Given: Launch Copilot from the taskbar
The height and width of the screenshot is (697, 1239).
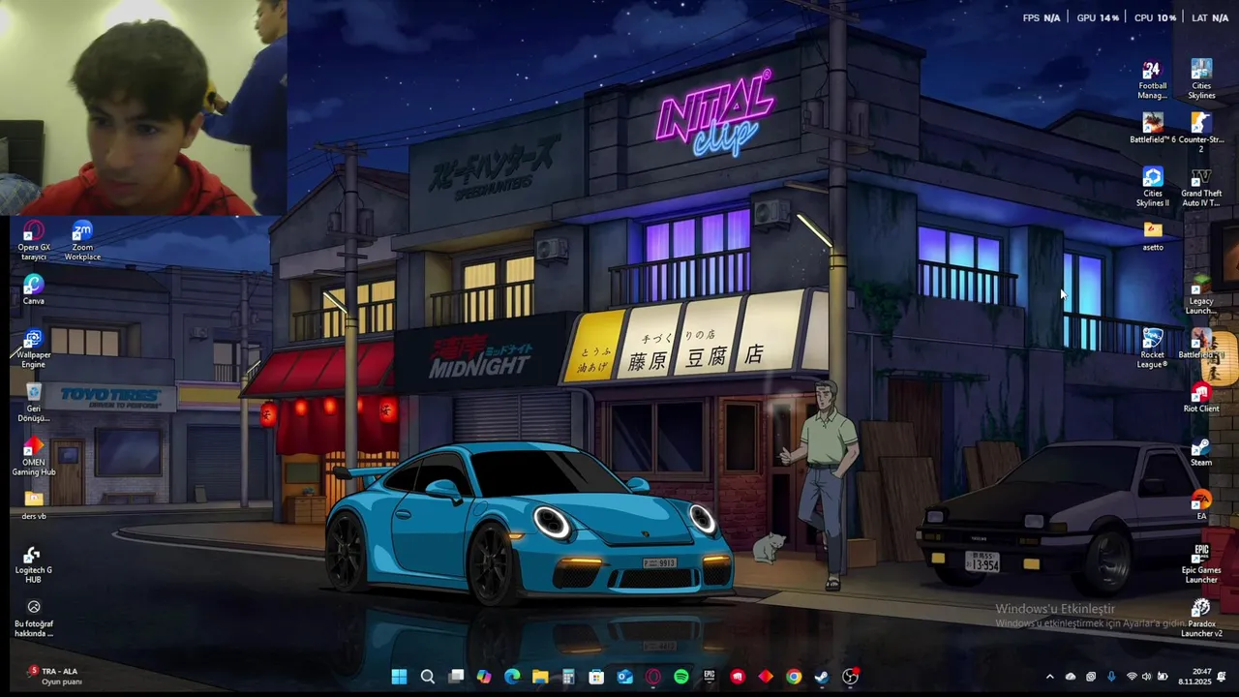Looking at the screenshot, I should (x=484, y=677).
